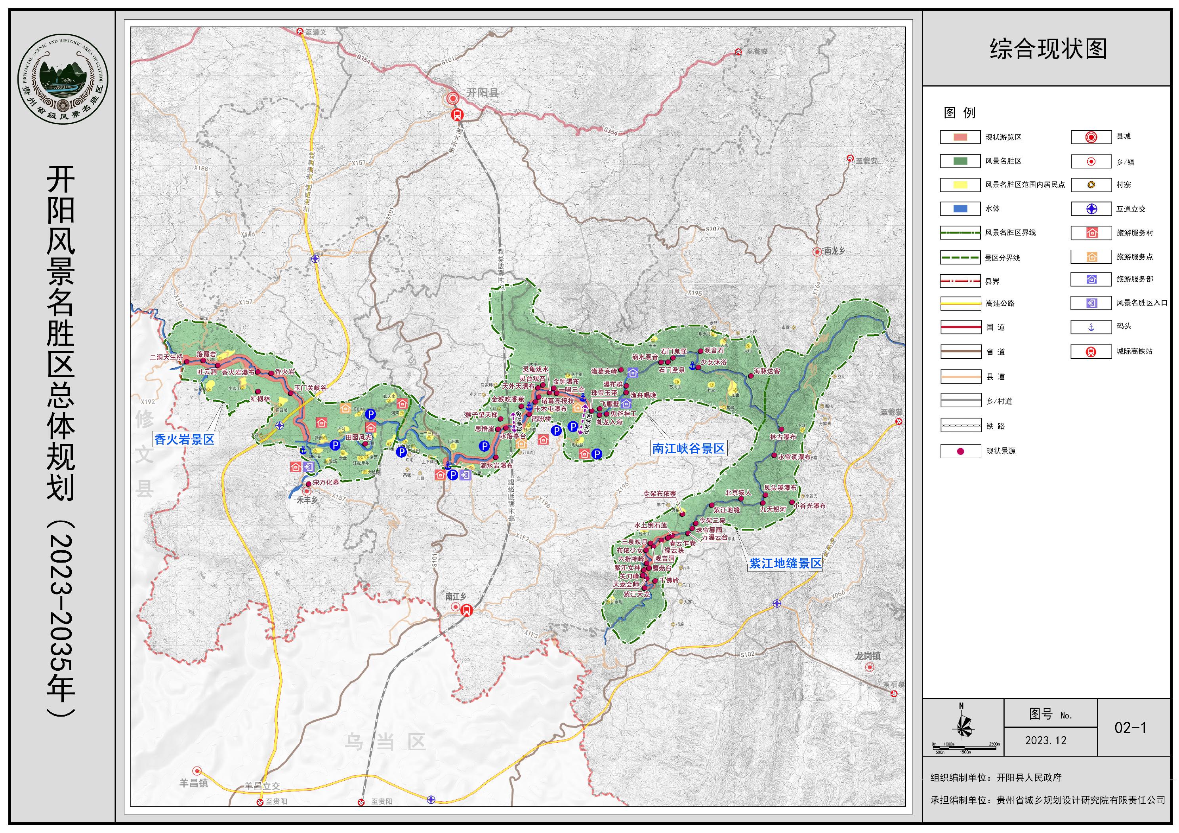Click the 紫江地缝景区 callout label

coord(785,563)
